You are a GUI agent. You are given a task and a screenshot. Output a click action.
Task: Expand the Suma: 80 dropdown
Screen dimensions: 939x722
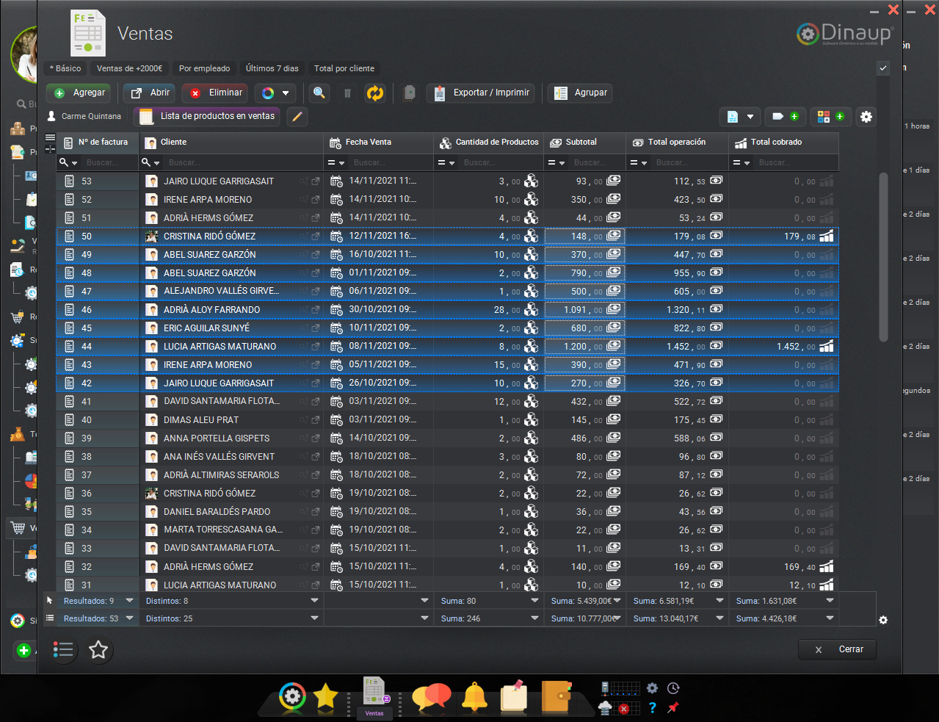point(535,601)
